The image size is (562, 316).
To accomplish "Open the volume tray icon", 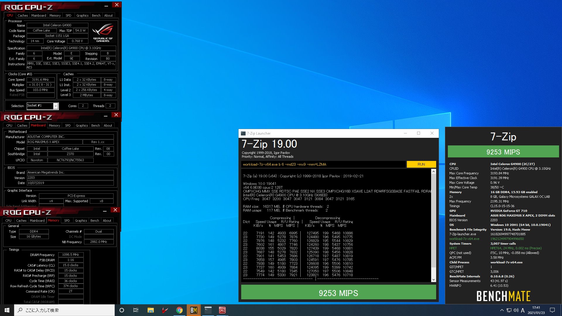I will 516,310.
